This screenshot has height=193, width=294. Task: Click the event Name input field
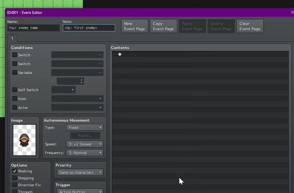[x=33, y=28]
